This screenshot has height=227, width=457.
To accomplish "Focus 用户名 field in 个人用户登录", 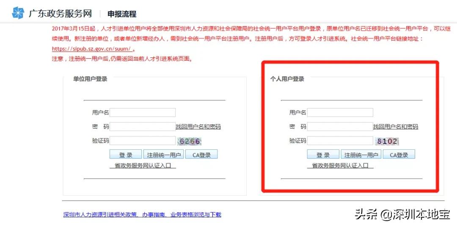I will (340, 113).
